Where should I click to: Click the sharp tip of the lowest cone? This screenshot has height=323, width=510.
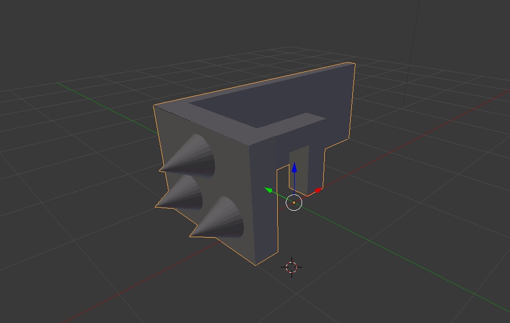(192, 235)
